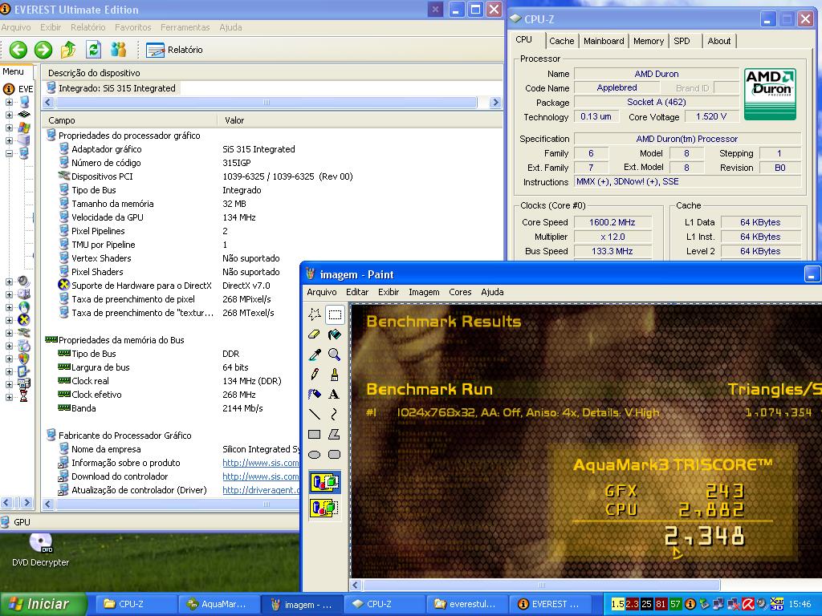Expand first tree node in EVEREST menu

coord(9,102)
